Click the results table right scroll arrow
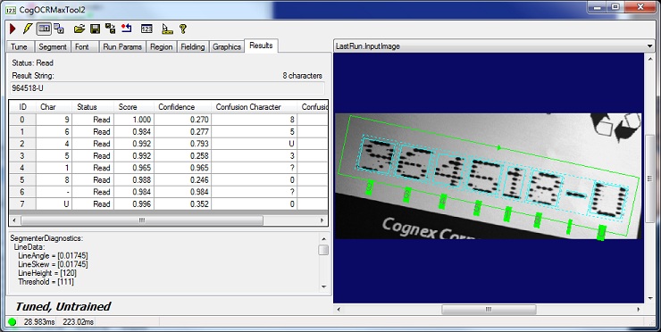Viewport: 661px width, 332px height. (x=322, y=220)
